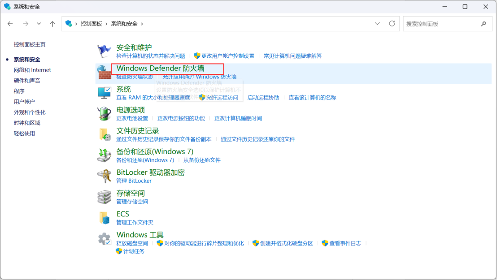The width and height of the screenshot is (497, 280).
Task: Click 启动远程协助 link
Action: click(x=263, y=98)
